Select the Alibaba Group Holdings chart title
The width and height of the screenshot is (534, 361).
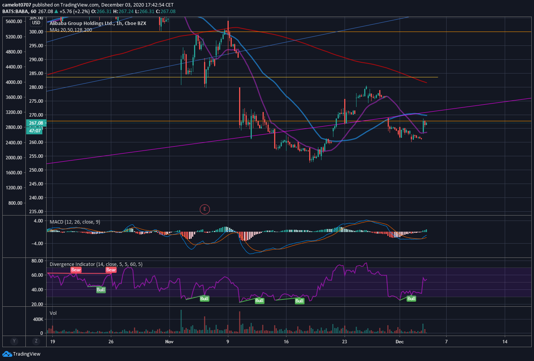click(98, 23)
